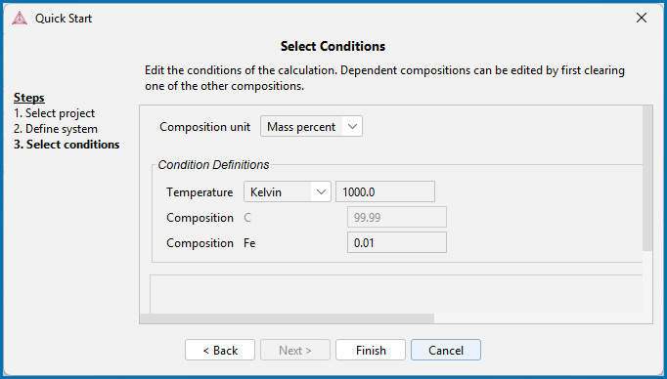Click the chevron next to Kelvin
Image resolution: width=667 pixels, height=379 pixels.
pos(321,192)
